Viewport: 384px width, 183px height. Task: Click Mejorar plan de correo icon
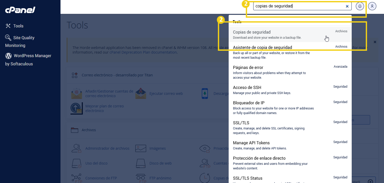[x=77, y=108]
